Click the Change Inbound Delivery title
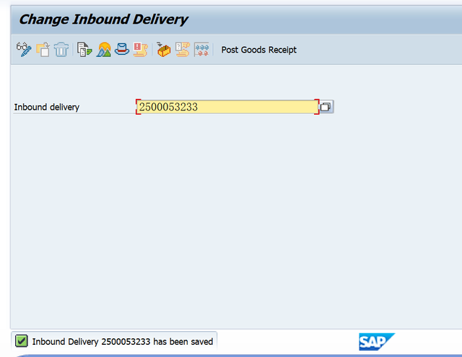Viewport: 462px width, 357px height. point(103,19)
